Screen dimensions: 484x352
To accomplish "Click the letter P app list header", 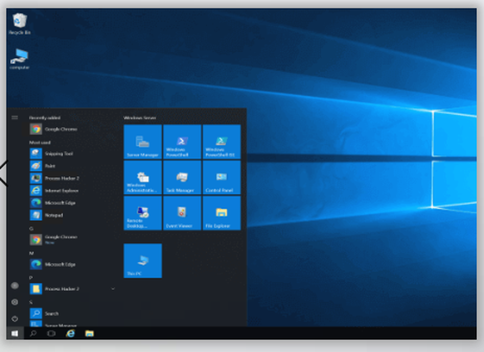I will point(31,277).
